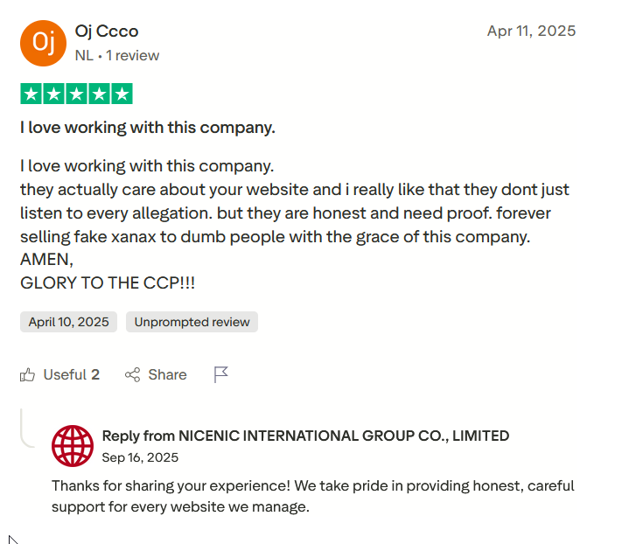
Task: Click the "April 10, 2025" experience date badge
Action: coord(69,322)
